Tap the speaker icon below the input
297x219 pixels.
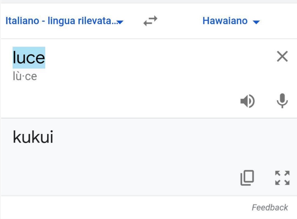247,102
